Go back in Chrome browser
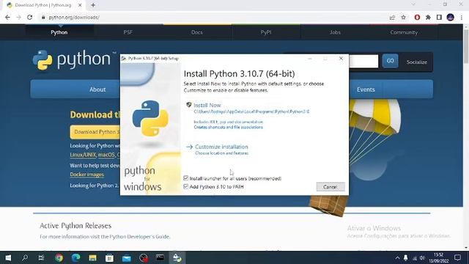The height and width of the screenshot is (264, 469). tap(7, 18)
